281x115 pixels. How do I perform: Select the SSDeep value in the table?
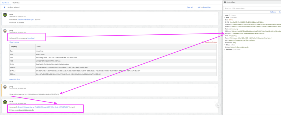[68, 74]
